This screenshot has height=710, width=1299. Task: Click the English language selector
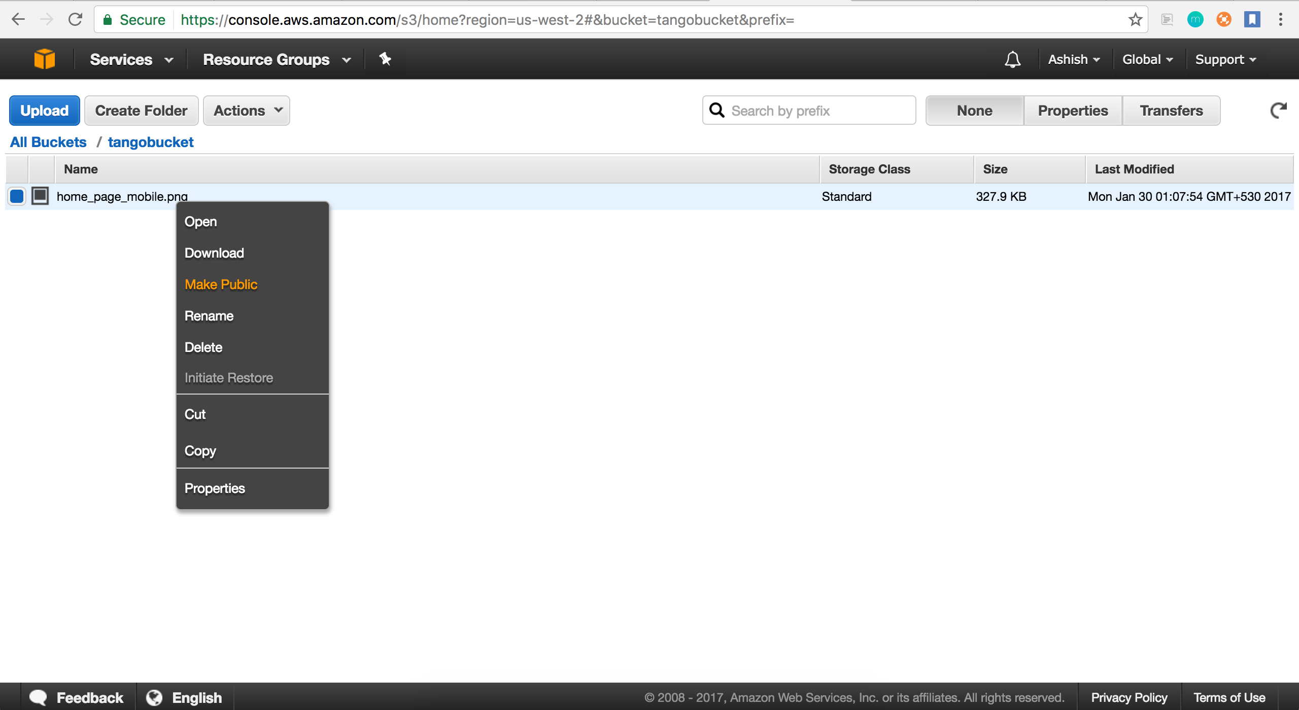(197, 697)
